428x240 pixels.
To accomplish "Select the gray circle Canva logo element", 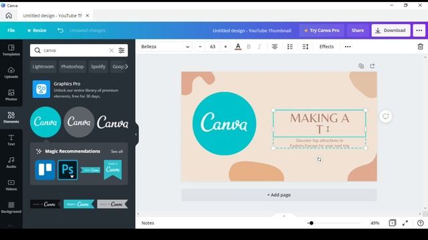I will tap(79, 122).
